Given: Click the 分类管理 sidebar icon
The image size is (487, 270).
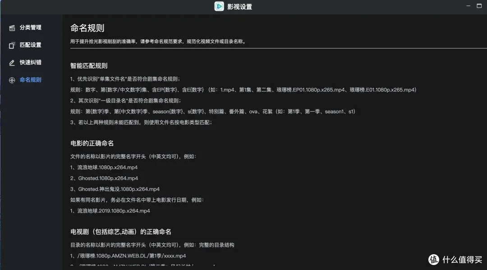Looking at the screenshot, I should (x=12, y=28).
